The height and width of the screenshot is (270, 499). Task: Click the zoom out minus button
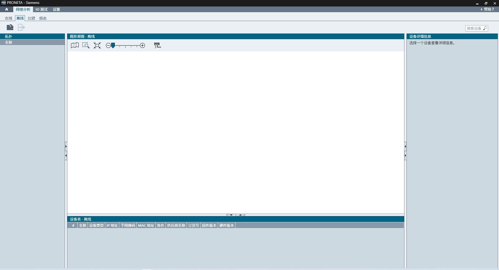click(x=108, y=45)
